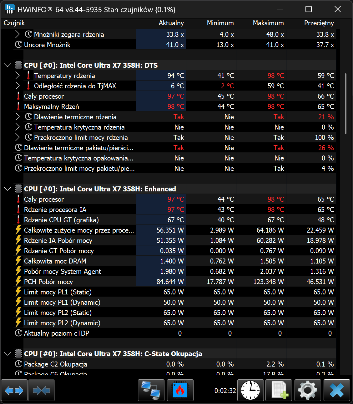Screen dimensions: 353x404
Task: Collapse the CPU DTS sensor group
Action: [8, 65]
